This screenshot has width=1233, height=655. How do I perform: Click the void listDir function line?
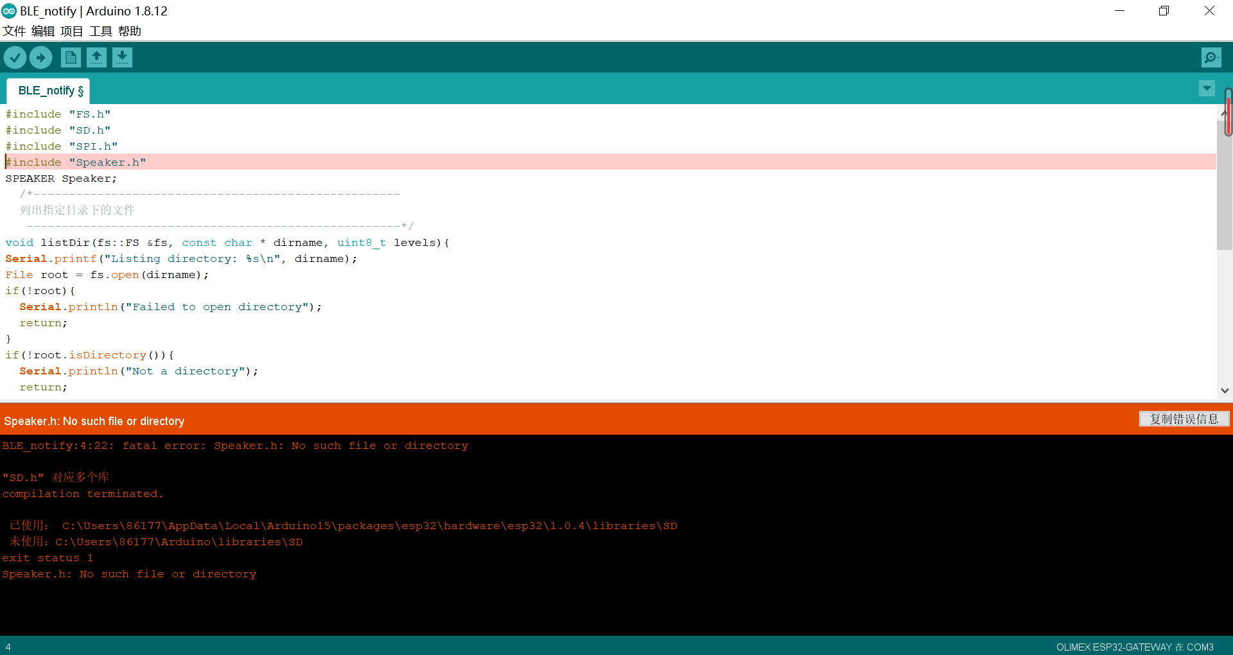tap(227, 243)
